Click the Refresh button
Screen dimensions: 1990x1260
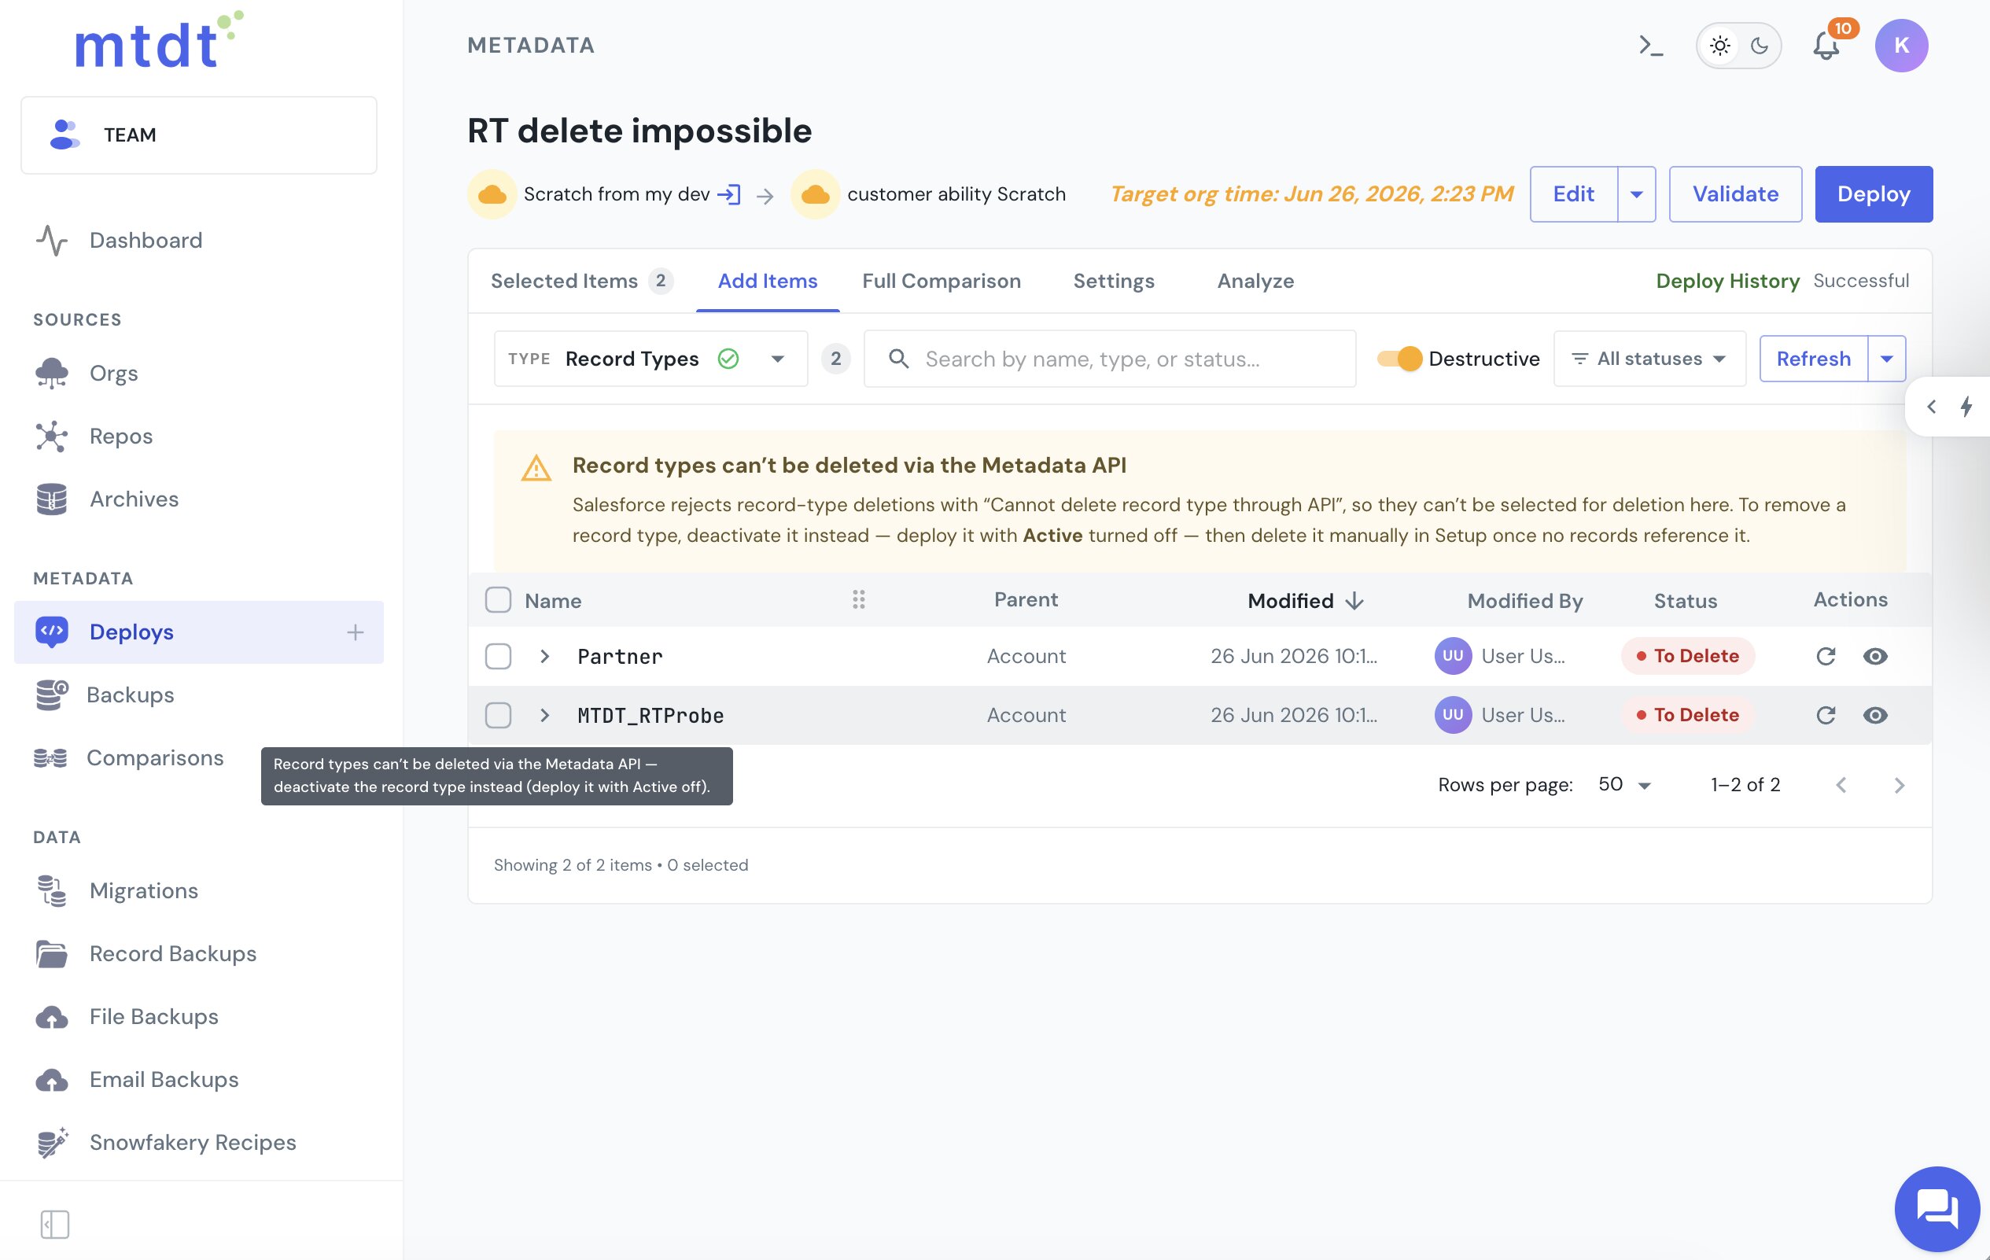1813,359
